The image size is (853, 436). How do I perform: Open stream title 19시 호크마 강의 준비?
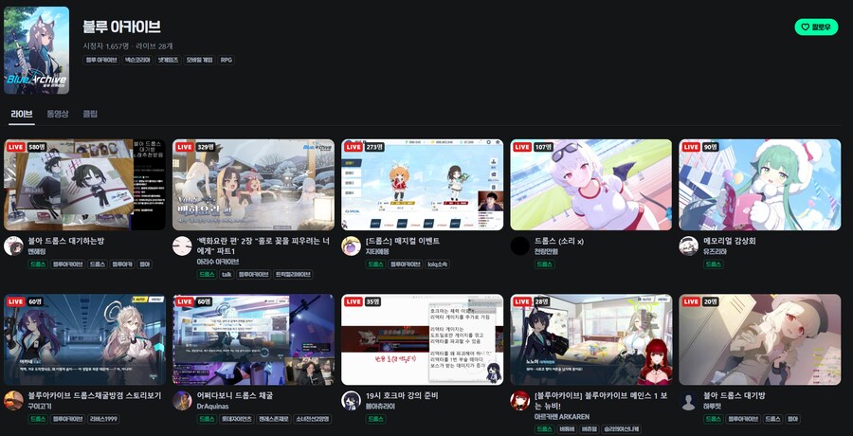pos(402,396)
